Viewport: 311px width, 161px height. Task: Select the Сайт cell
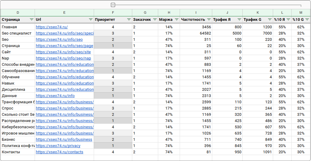tap(18, 52)
